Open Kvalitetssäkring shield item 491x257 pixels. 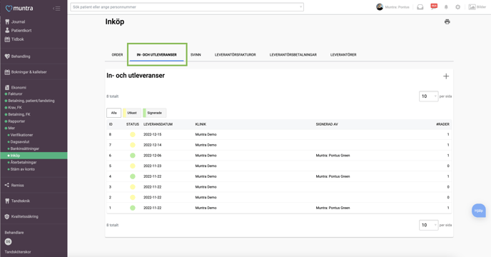(21, 216)
